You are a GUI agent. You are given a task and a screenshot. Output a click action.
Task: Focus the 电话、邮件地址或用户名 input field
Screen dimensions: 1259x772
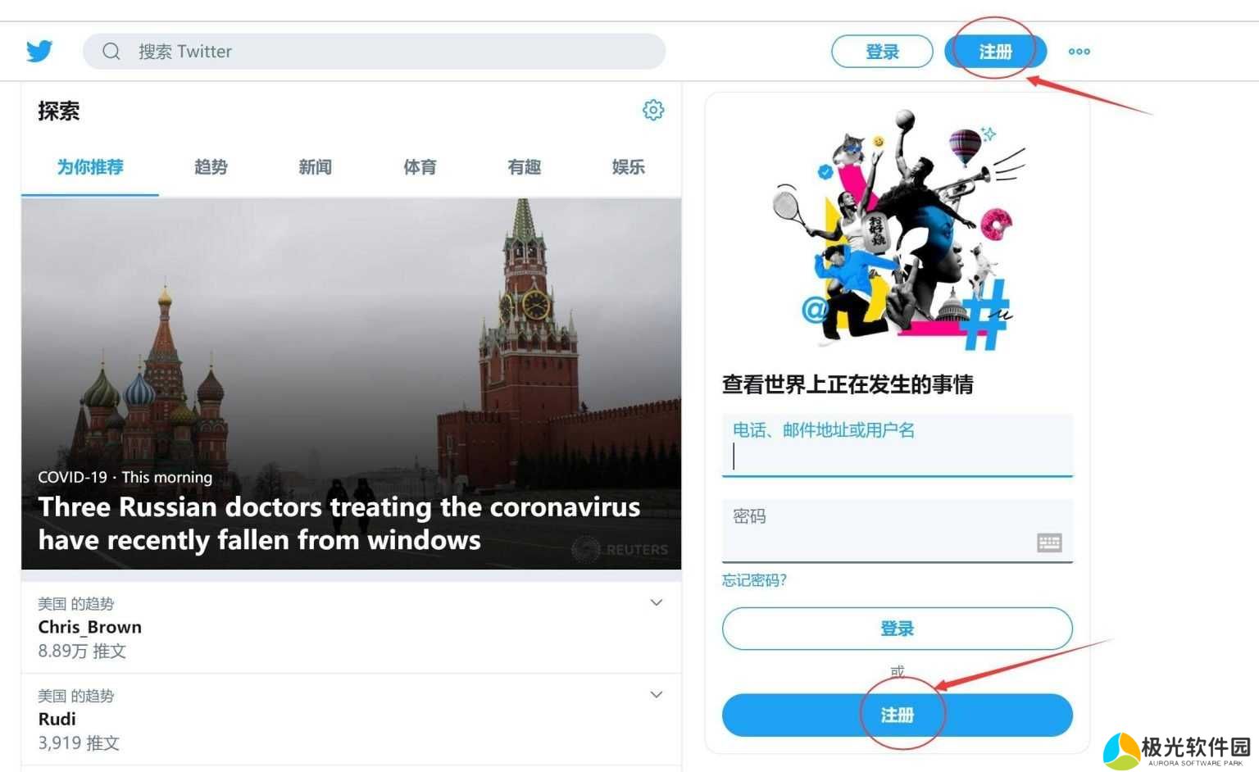898,446
